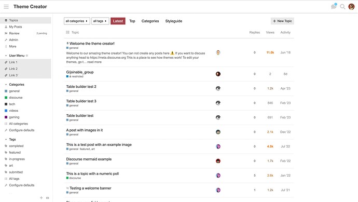Open topic Welcome the theme creator!
The width and height of the screenshot is (358, 202).
(x=92, y=44)
